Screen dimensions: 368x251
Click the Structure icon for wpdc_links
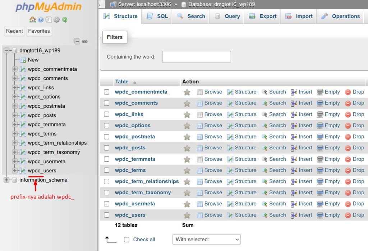[230, 115]
